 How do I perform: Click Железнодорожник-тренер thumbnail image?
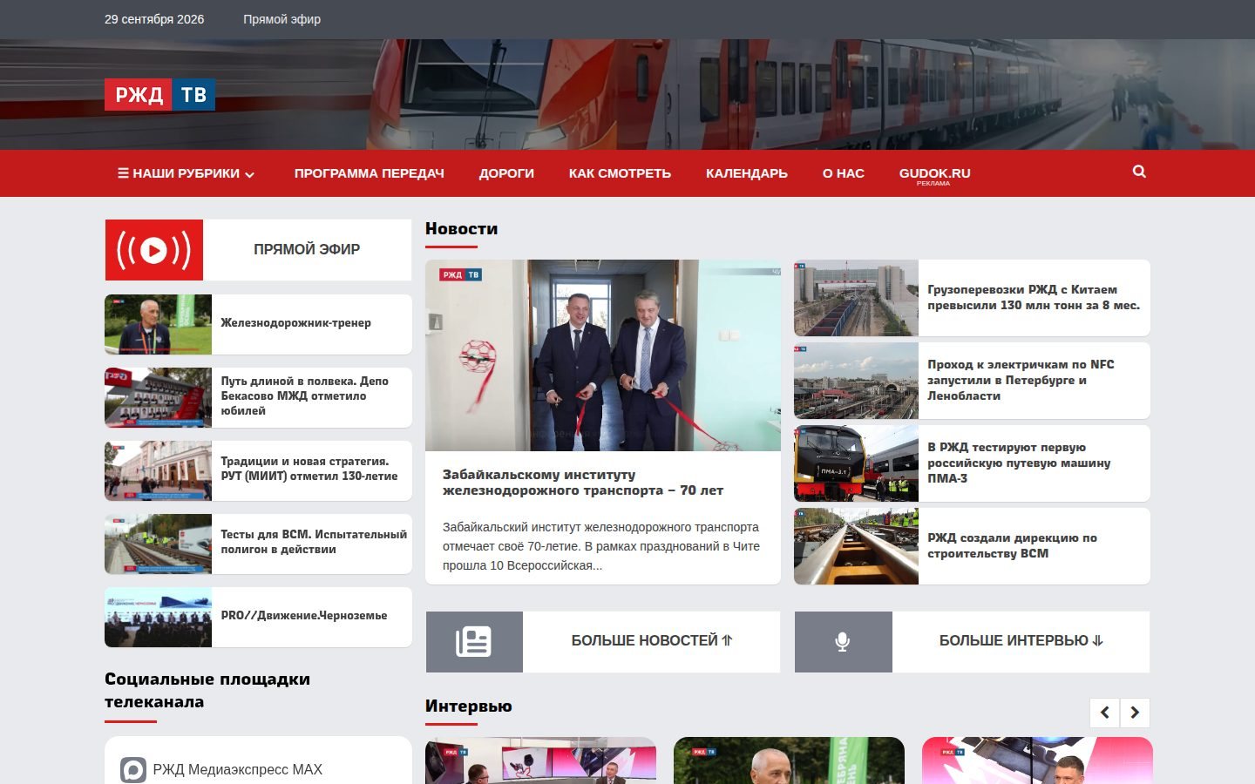pos(158,324)
